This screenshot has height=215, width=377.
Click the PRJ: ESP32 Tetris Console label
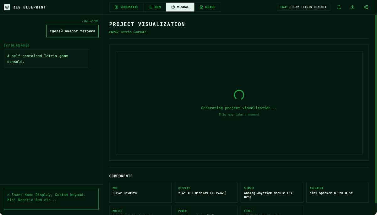[x=303, y=7]
